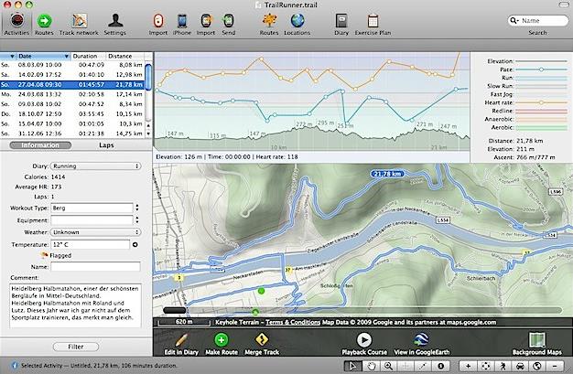
Task: Open the search field magnifier menu
Action: tap(514, 20)
